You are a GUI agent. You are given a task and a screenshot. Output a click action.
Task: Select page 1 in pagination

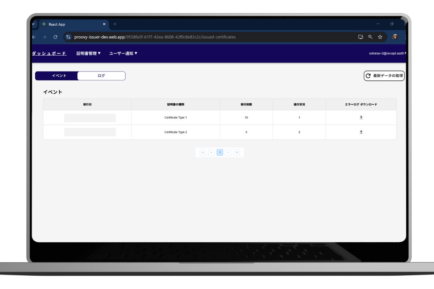click(220, 152)
